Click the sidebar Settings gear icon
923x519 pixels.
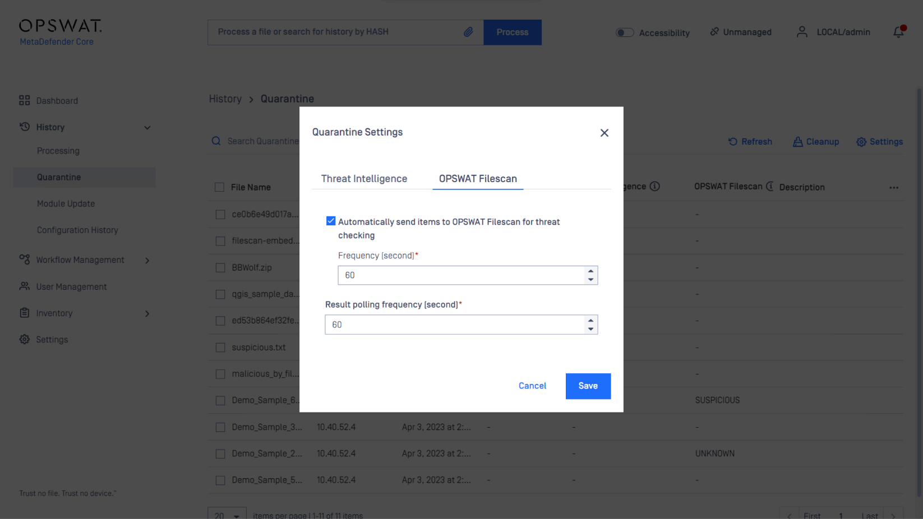click(24, 339)
